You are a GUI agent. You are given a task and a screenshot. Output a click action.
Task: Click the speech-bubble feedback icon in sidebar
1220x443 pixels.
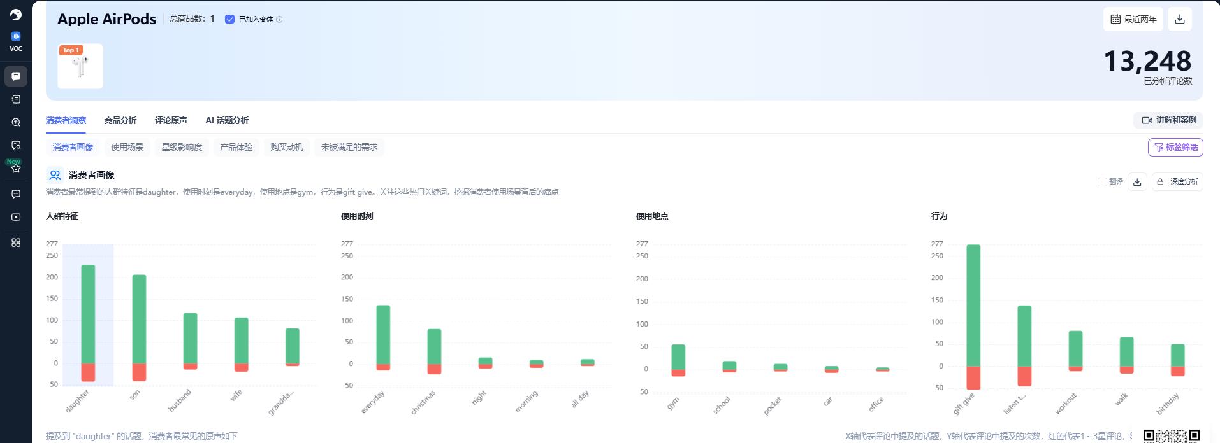point(16,194)
